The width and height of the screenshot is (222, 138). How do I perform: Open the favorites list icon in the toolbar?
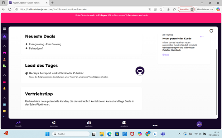click(174, 9)
